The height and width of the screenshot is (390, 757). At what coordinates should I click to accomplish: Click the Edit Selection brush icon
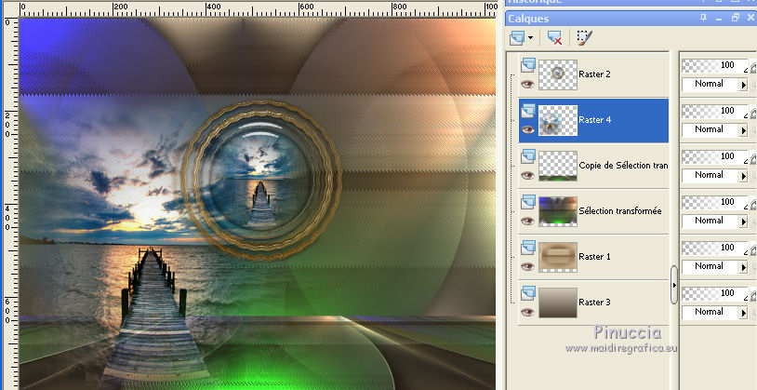[585, 37]
